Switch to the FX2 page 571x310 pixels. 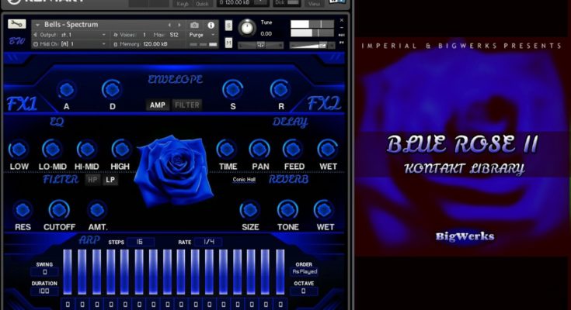click(x=324, y=103)
